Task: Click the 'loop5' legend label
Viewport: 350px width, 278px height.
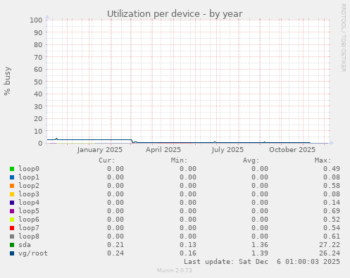Action: coord(29,211)
